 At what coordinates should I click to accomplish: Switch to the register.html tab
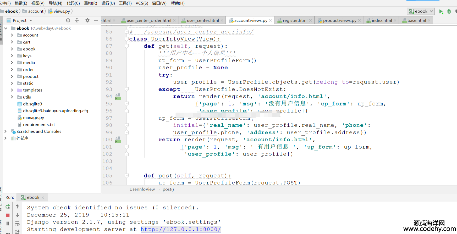coord(295,20)
